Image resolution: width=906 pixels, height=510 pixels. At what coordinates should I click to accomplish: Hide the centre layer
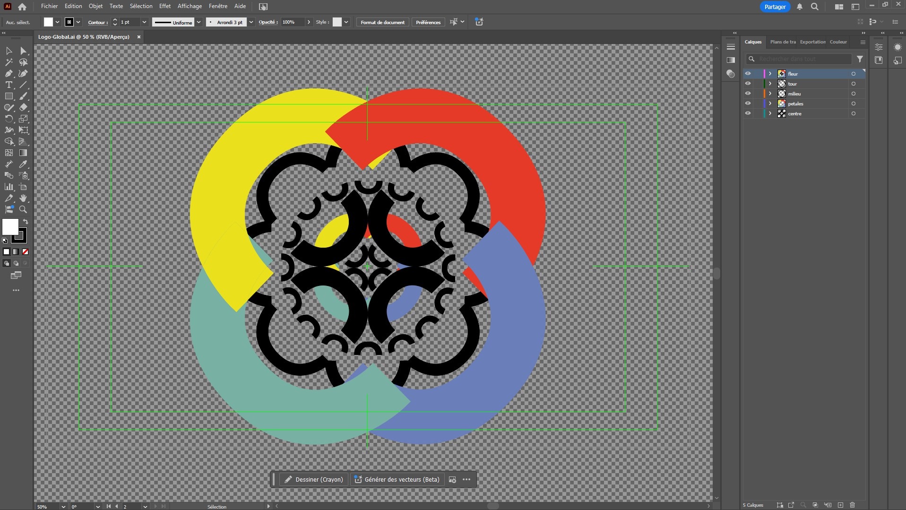click(x=748, y=113)
